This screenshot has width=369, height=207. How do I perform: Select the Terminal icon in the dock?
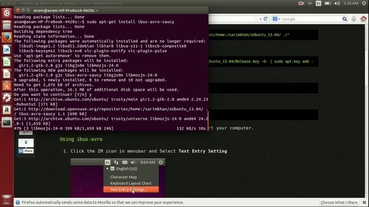6,122
